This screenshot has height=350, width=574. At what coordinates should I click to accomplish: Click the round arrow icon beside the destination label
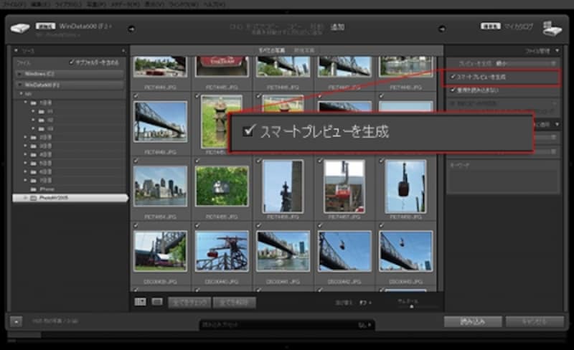tap(442, 29)
